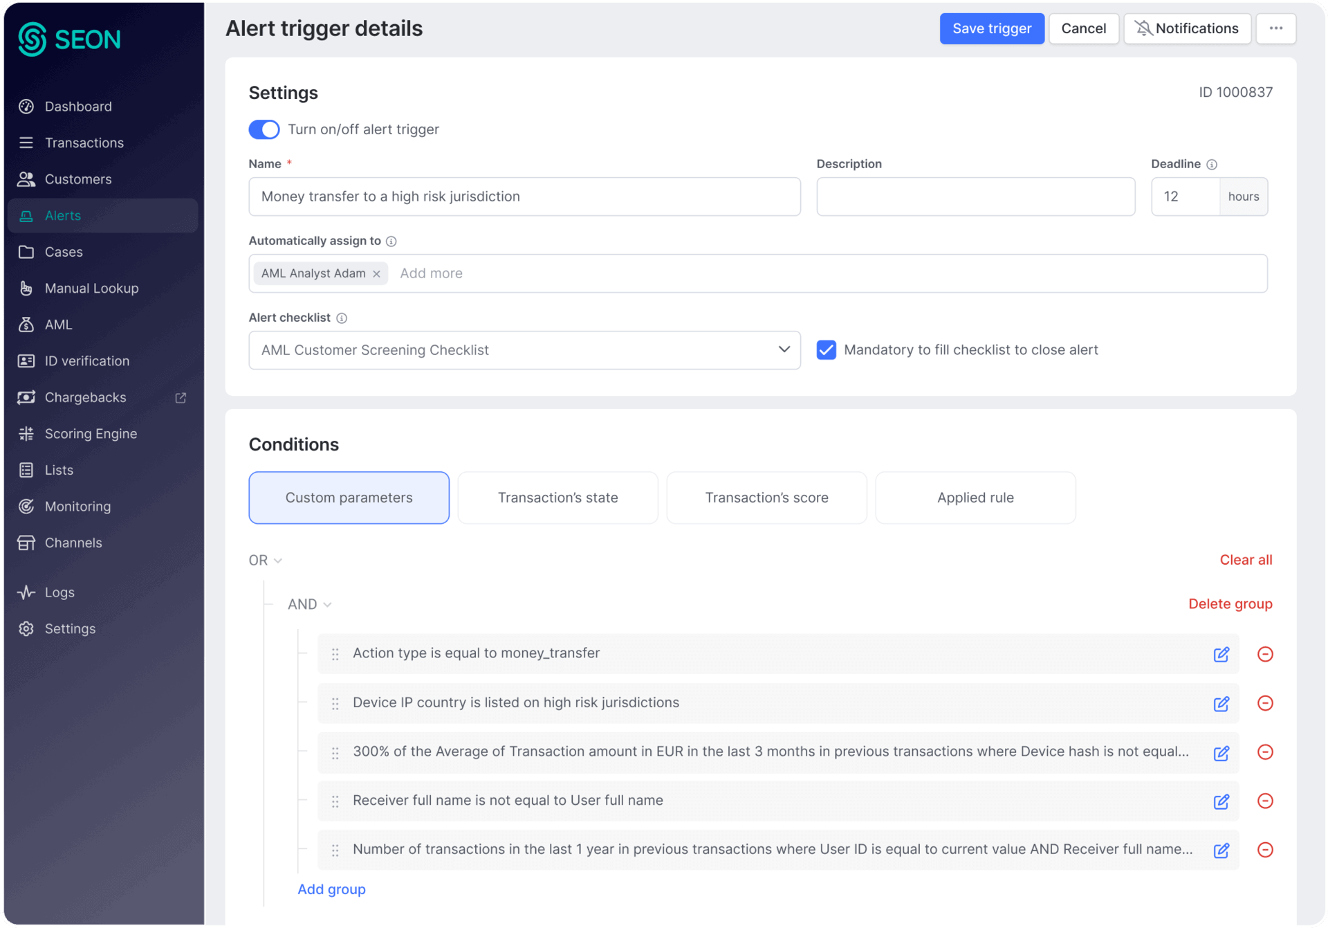Viewport: 1328px width, 928px height.
Task: Click the Logs sidebar icon
Action: 26,592
